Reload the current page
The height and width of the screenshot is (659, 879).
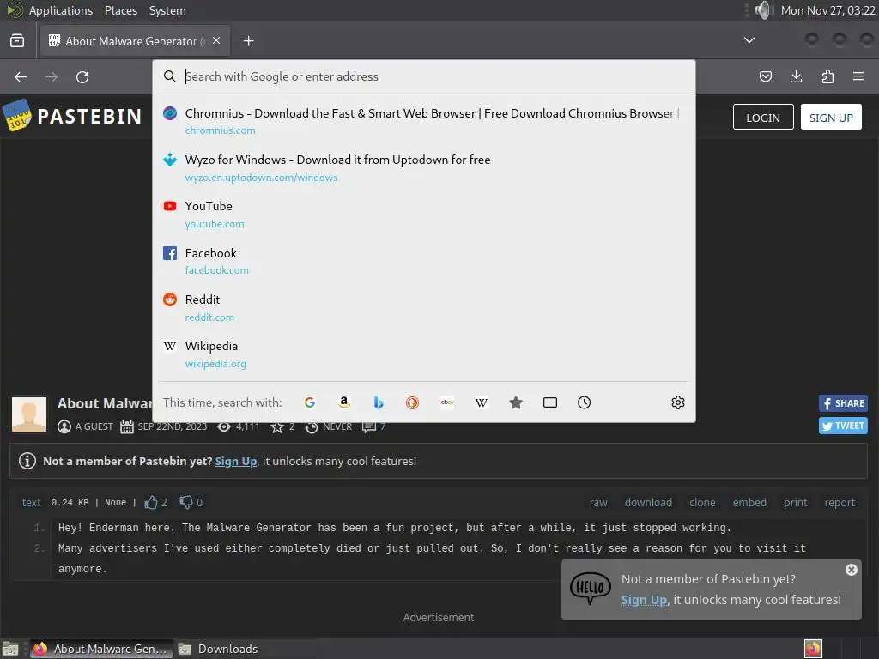(82, 76)
